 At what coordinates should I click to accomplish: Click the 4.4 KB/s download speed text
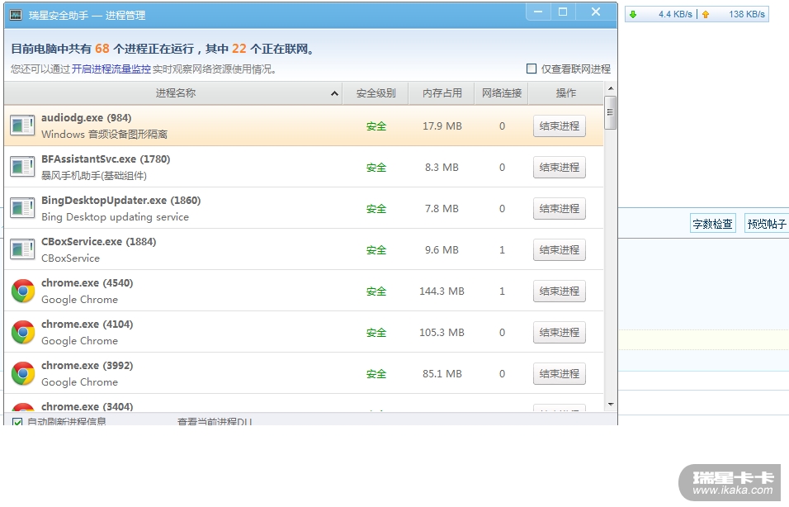click(x=675, y=15)
